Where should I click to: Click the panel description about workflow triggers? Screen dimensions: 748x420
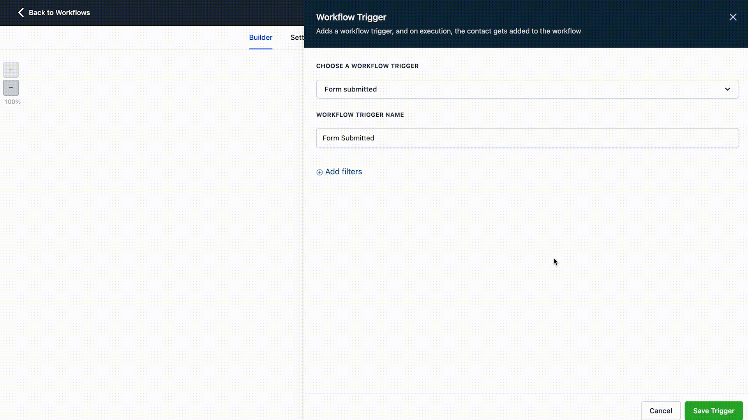pyautogui.click(x=448, y=31)
